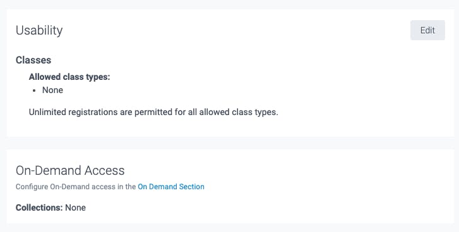Select the Collections label
459x232 pixels.
click(39, 207)
